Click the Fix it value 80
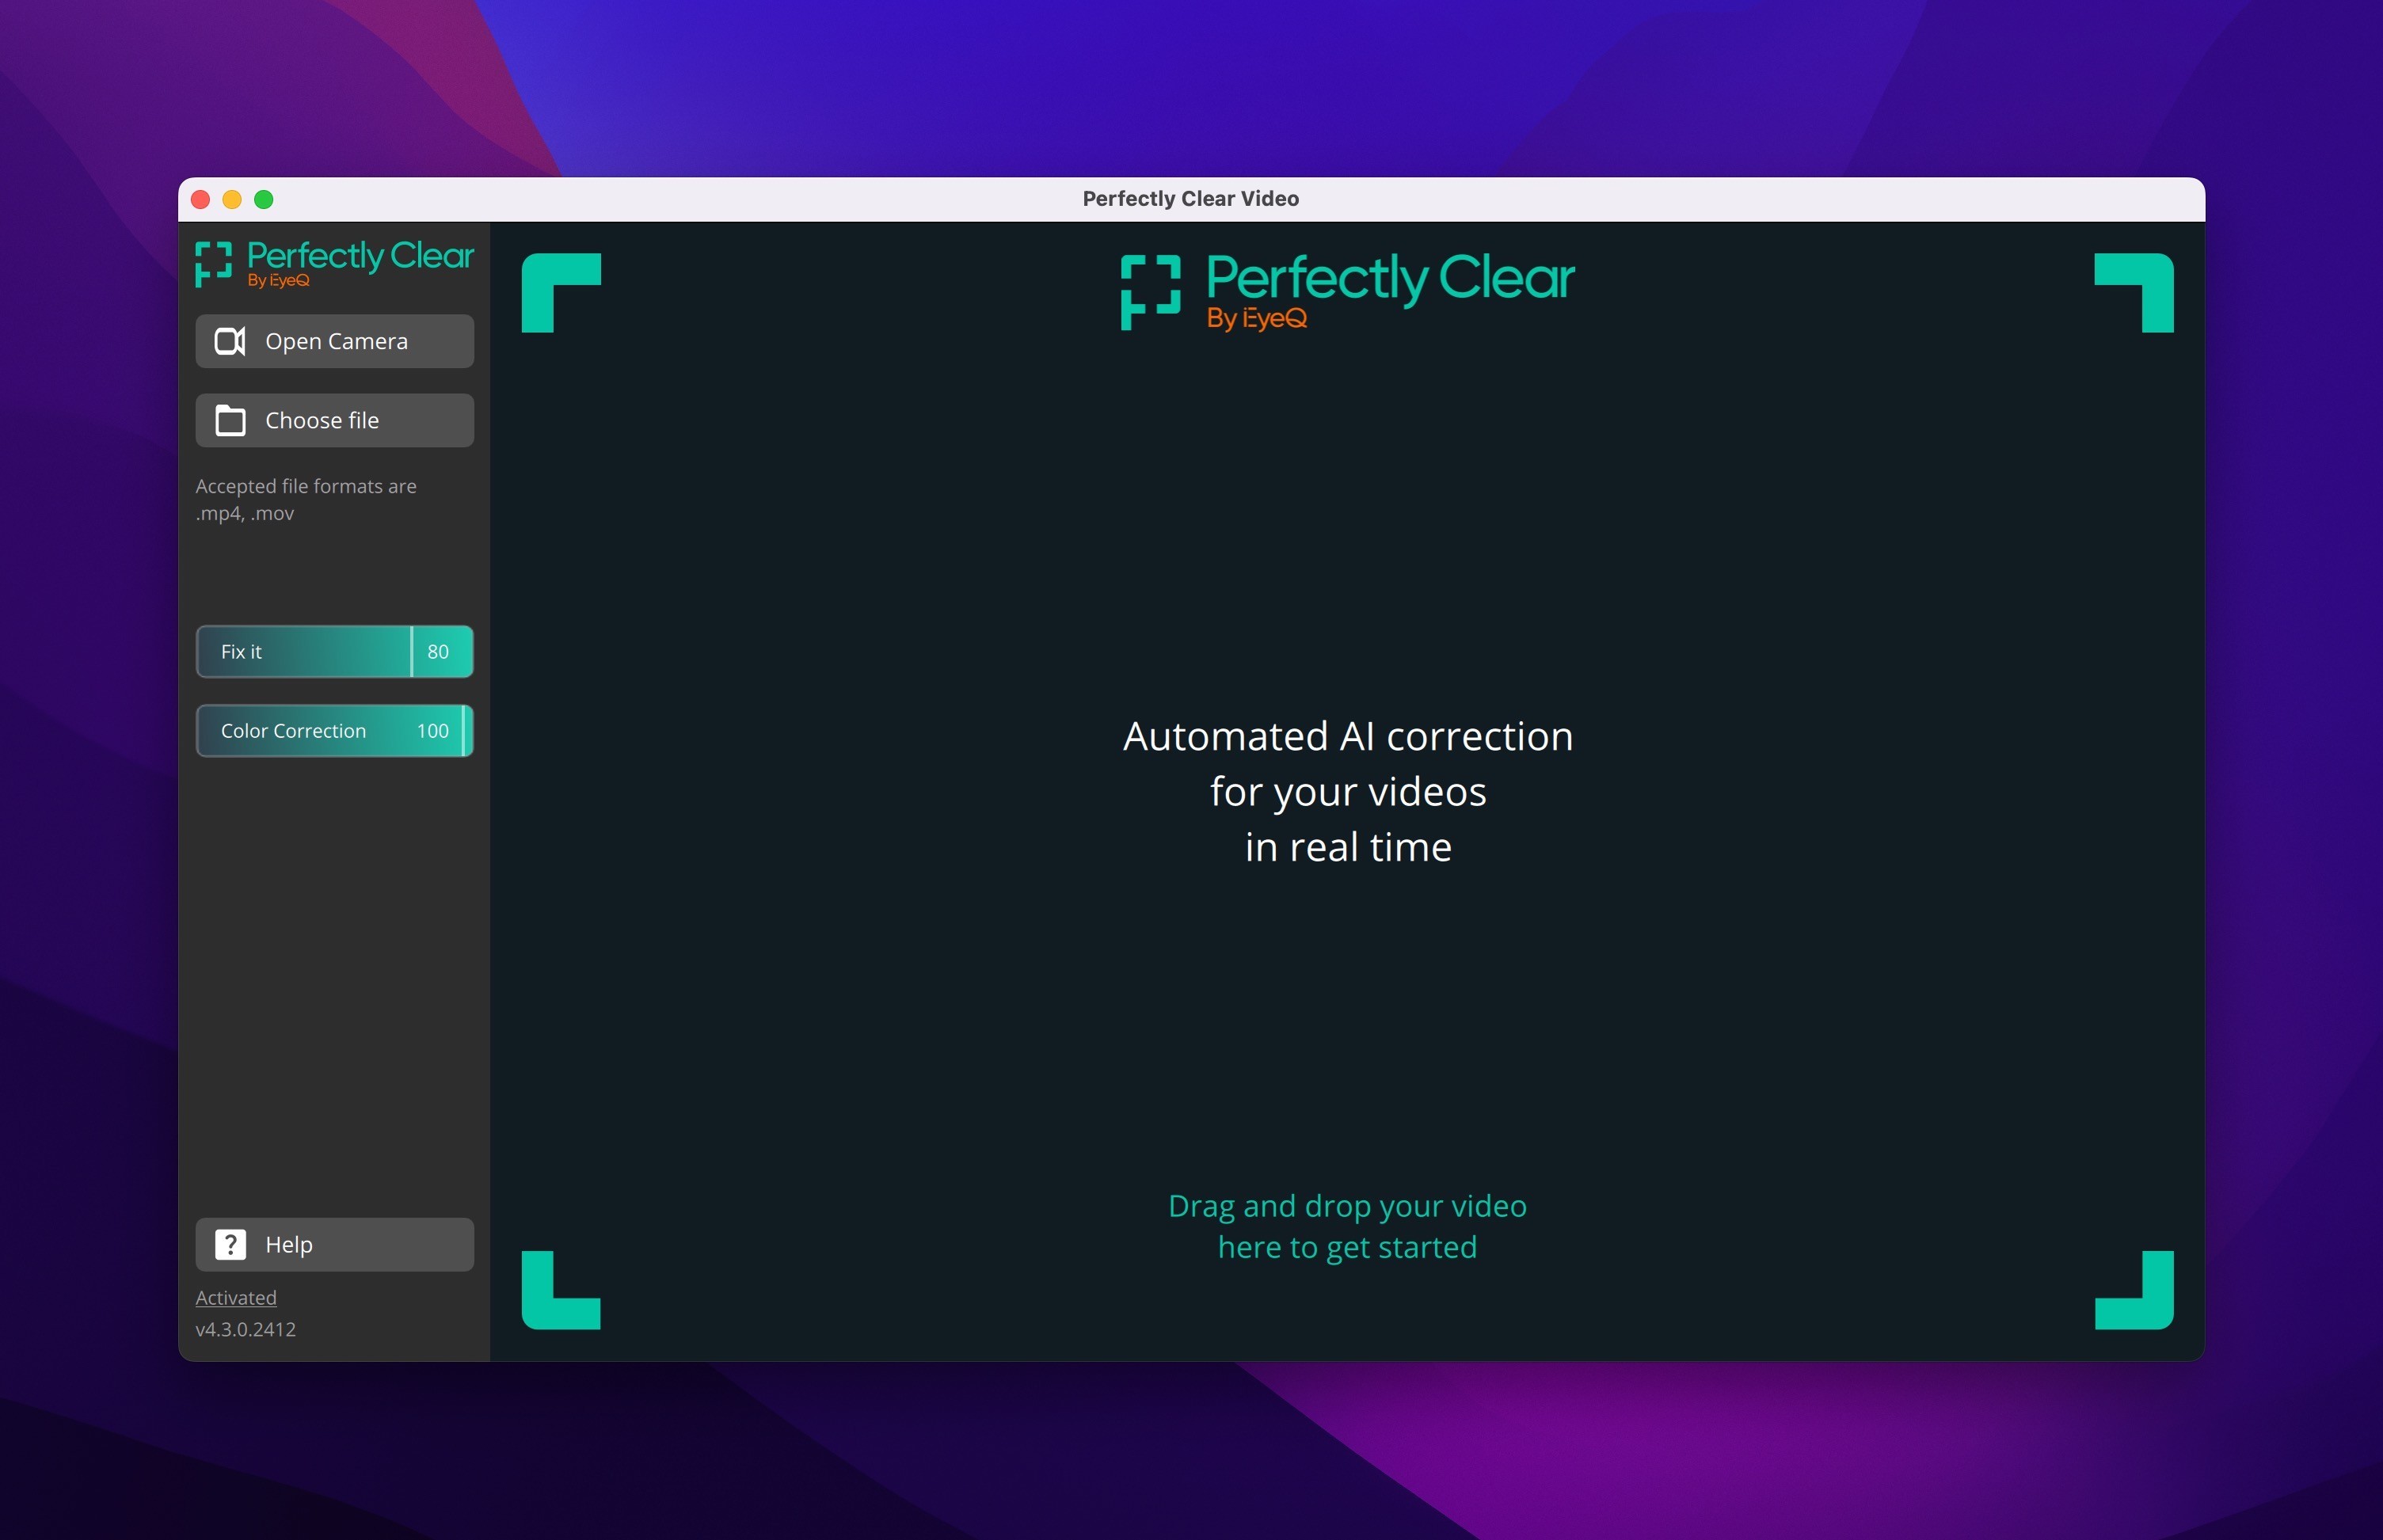The image size is (2383, 1540). tap(438, 652)
